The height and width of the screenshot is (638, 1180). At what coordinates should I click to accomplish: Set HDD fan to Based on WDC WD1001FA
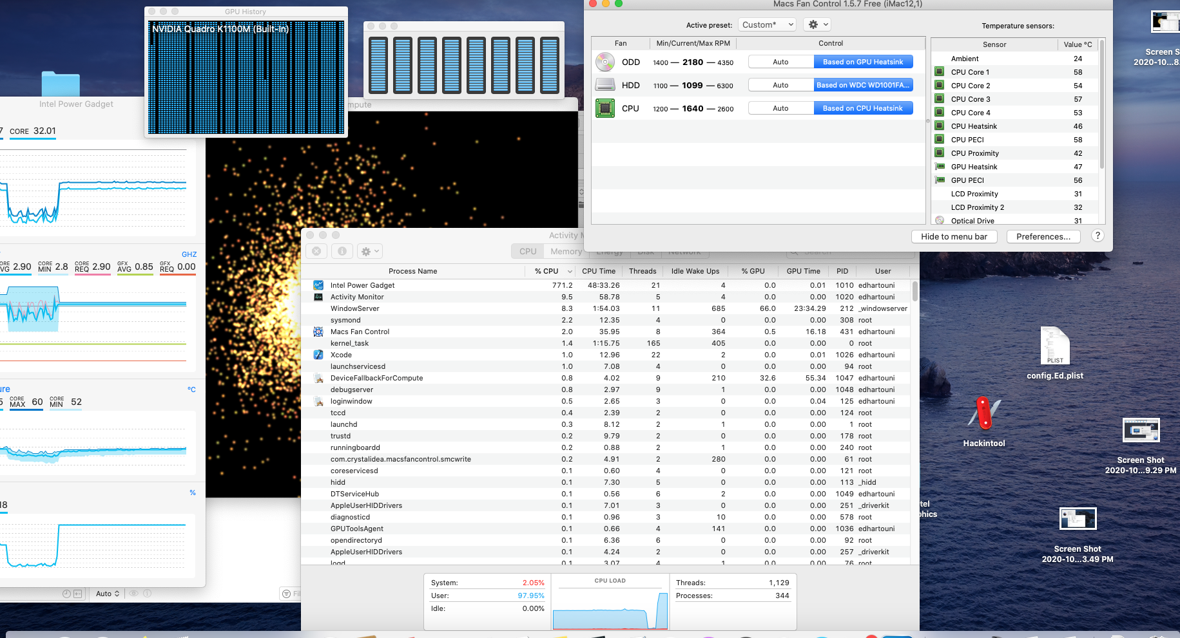pos(863,85)
